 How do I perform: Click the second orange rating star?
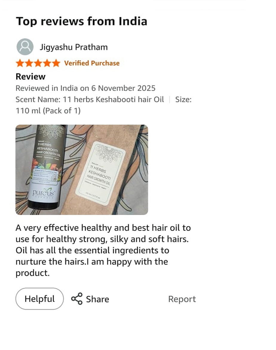(29, 63)
